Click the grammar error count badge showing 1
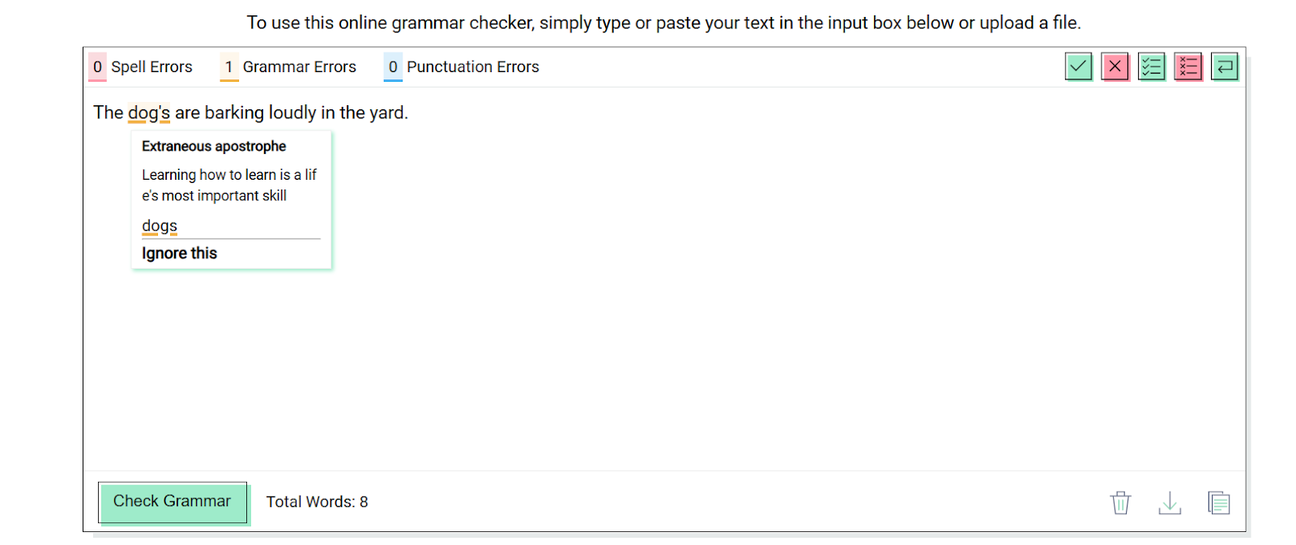This screenshot has width=1296, height=545. pyautogui.click(x=229, y=67)
